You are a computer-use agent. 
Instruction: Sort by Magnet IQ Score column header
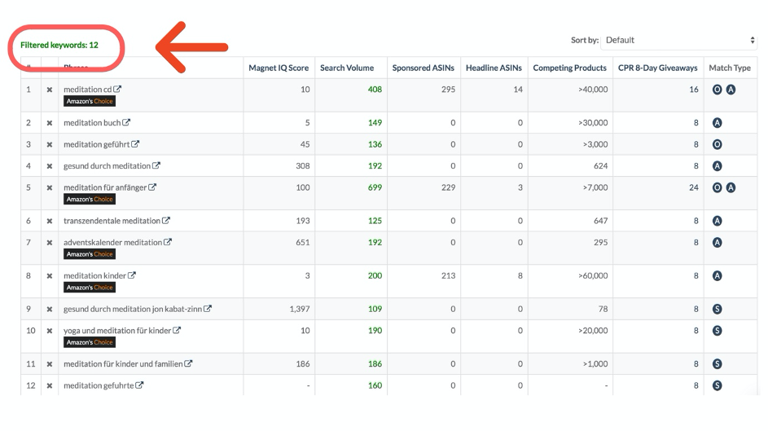click(279, 68)
